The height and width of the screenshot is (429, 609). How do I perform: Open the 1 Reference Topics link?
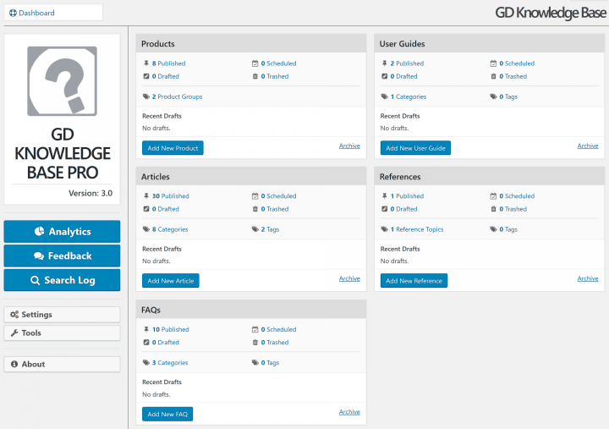pos(417,229)
